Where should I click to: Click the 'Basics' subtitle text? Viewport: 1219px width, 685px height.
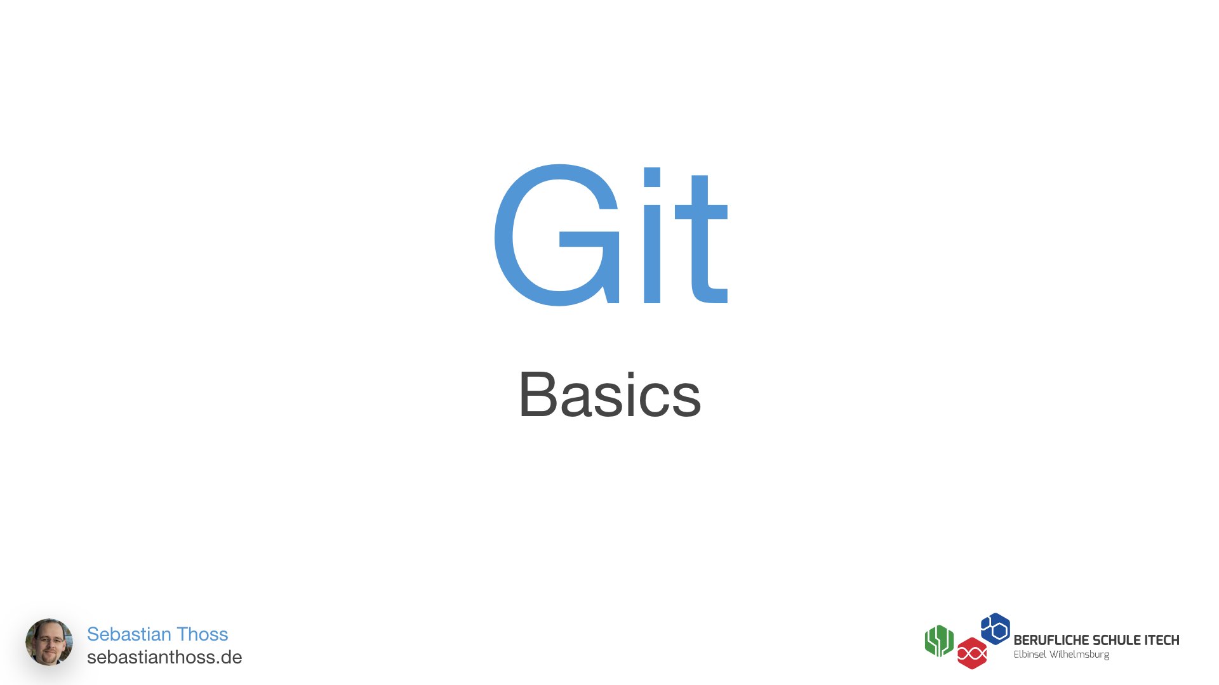click(x=609, y=392)
